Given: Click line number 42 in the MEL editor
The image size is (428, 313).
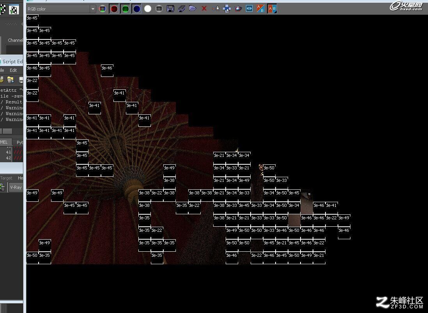Looking at the screenshot, I should point(9,158).
